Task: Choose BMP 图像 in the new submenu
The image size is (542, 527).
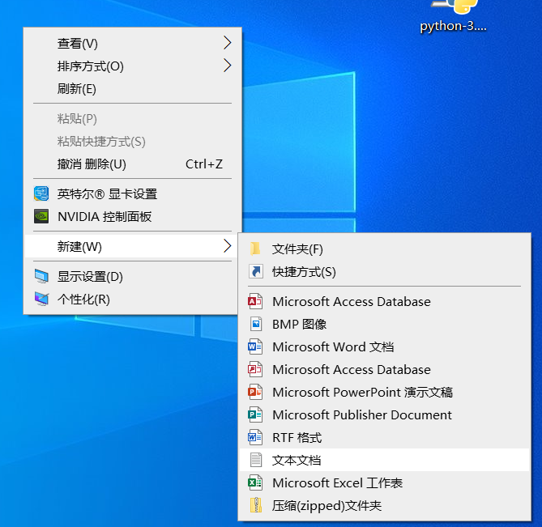Action: click(x=384, y=325)
